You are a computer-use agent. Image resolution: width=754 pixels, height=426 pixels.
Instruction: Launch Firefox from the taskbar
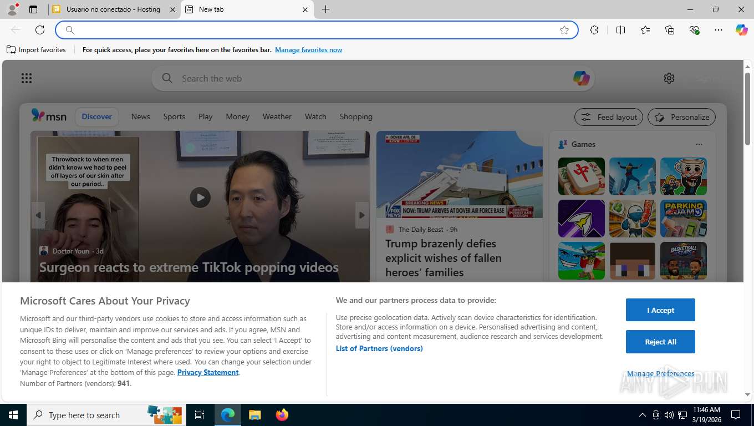[x=282, y=415]
